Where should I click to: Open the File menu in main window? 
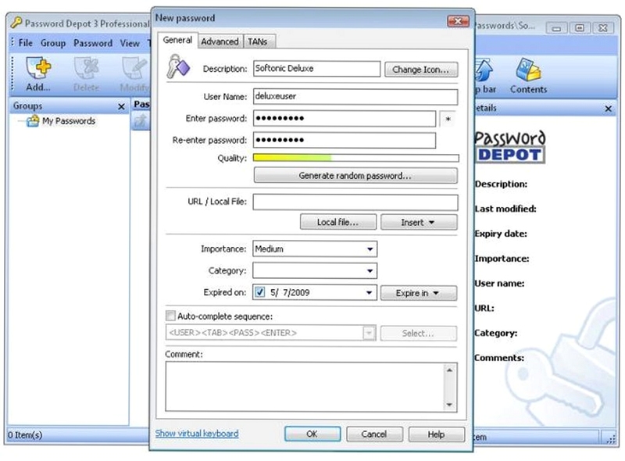[26, 43]
